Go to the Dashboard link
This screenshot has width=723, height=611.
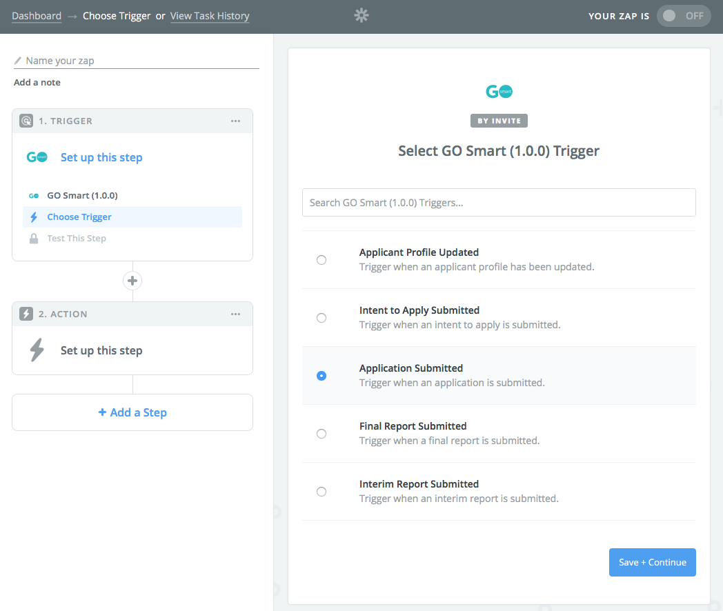click(37, 16)
